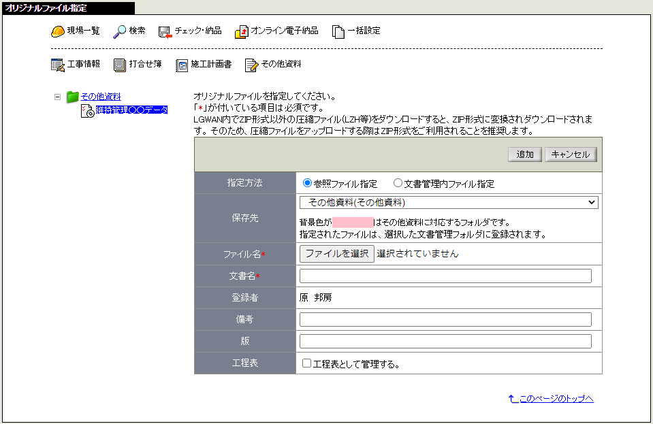Focus the 版 input field
653x424 pixels.
pyautogui.click(x=445, y=341)
